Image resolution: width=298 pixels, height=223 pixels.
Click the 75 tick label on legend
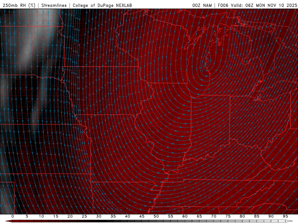228,216
